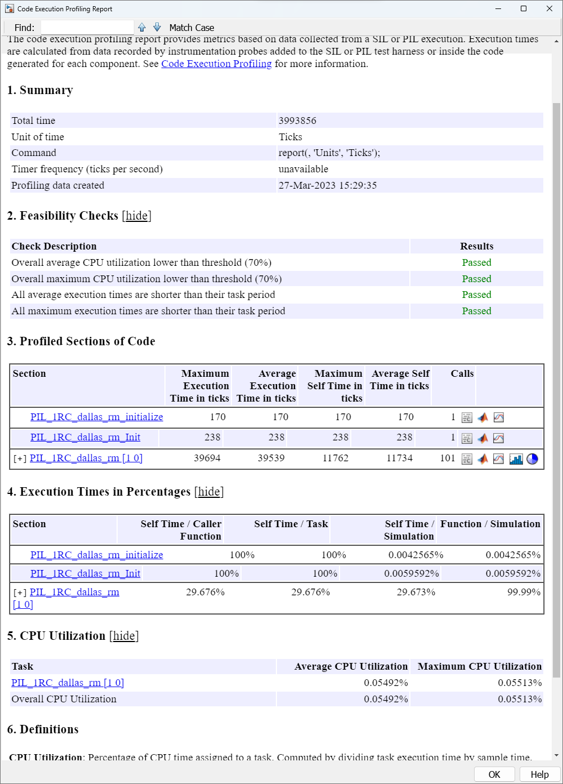Open the Code Execution Profiling help link

pyautogui.click(x=216, y=64)
